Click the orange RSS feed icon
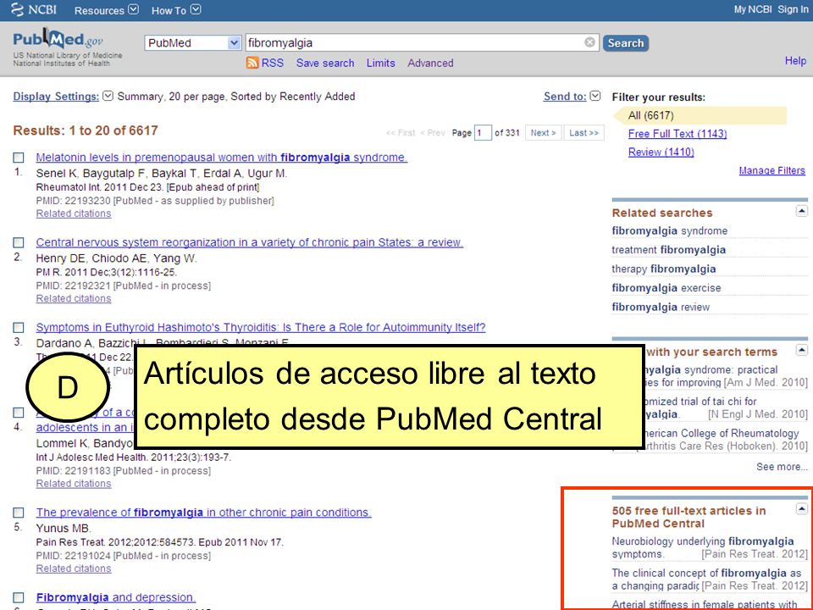The height and width of the screenshot is (610, 813). click(x=252, y=63)
